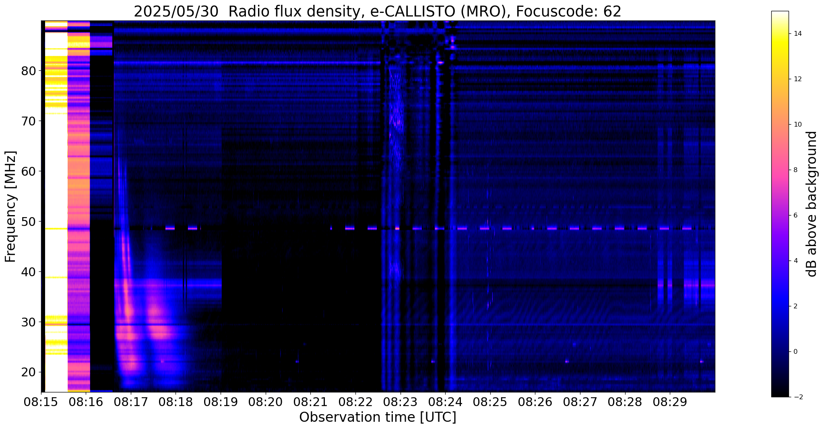This screenshot has height=429, width=824.
Task: Click the 30 MHz frequency tick label
Action: click(x=29, y=322)
